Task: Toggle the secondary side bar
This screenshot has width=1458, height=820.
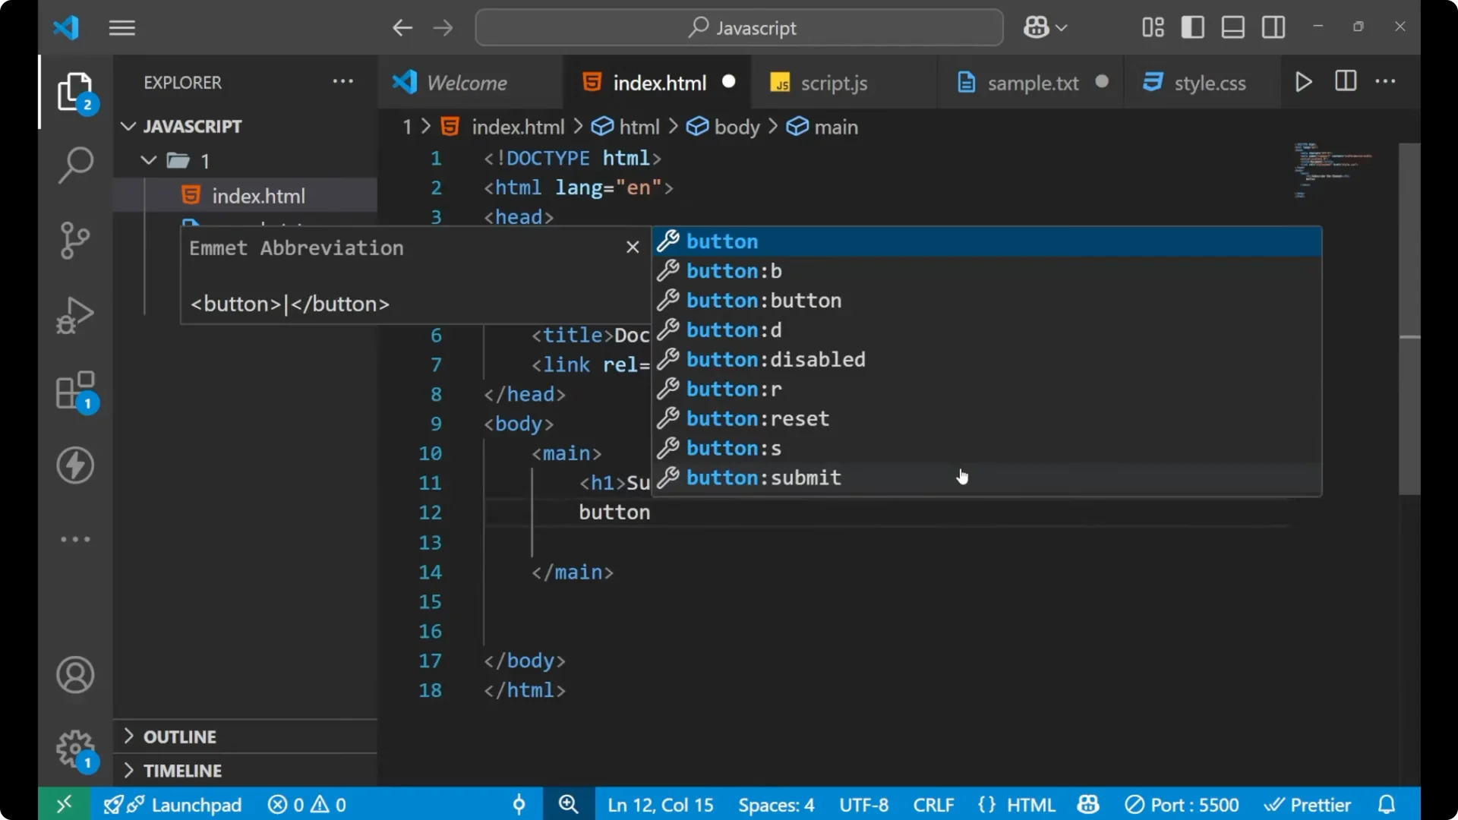Action: click(1273, 27)
